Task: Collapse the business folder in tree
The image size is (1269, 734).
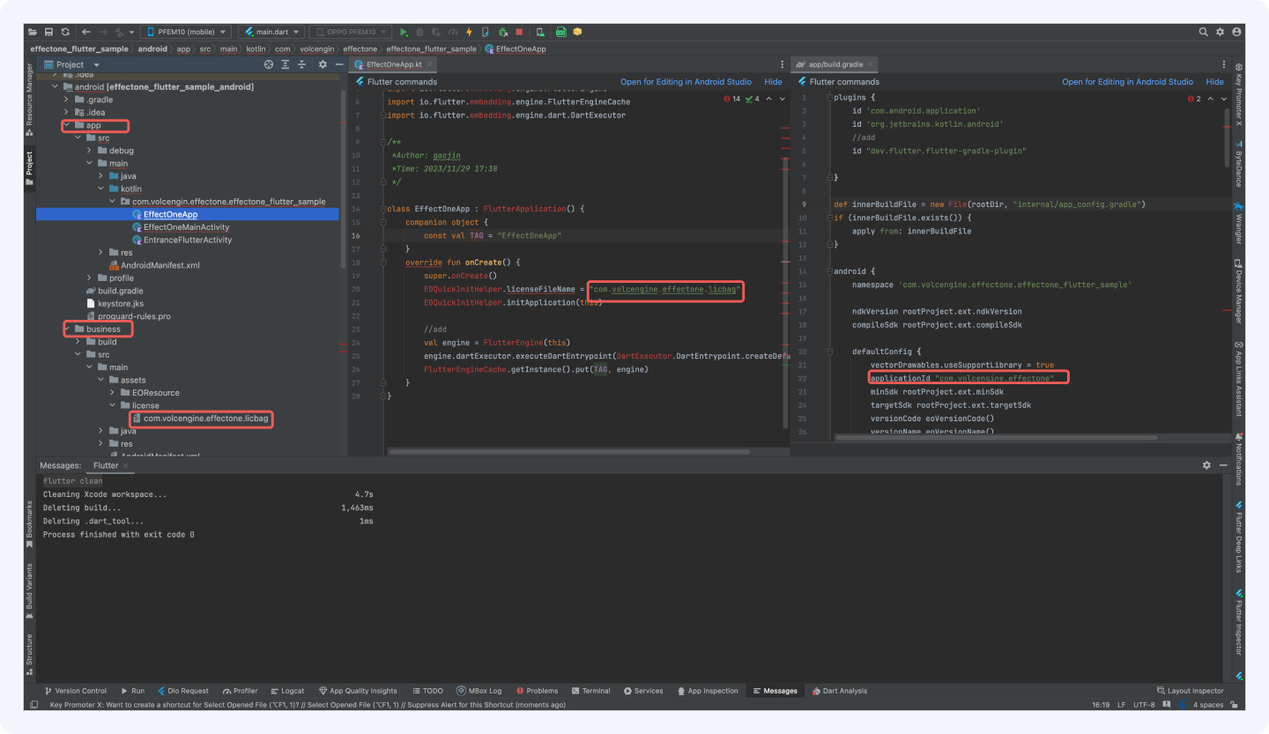Action: coord(68,329)
